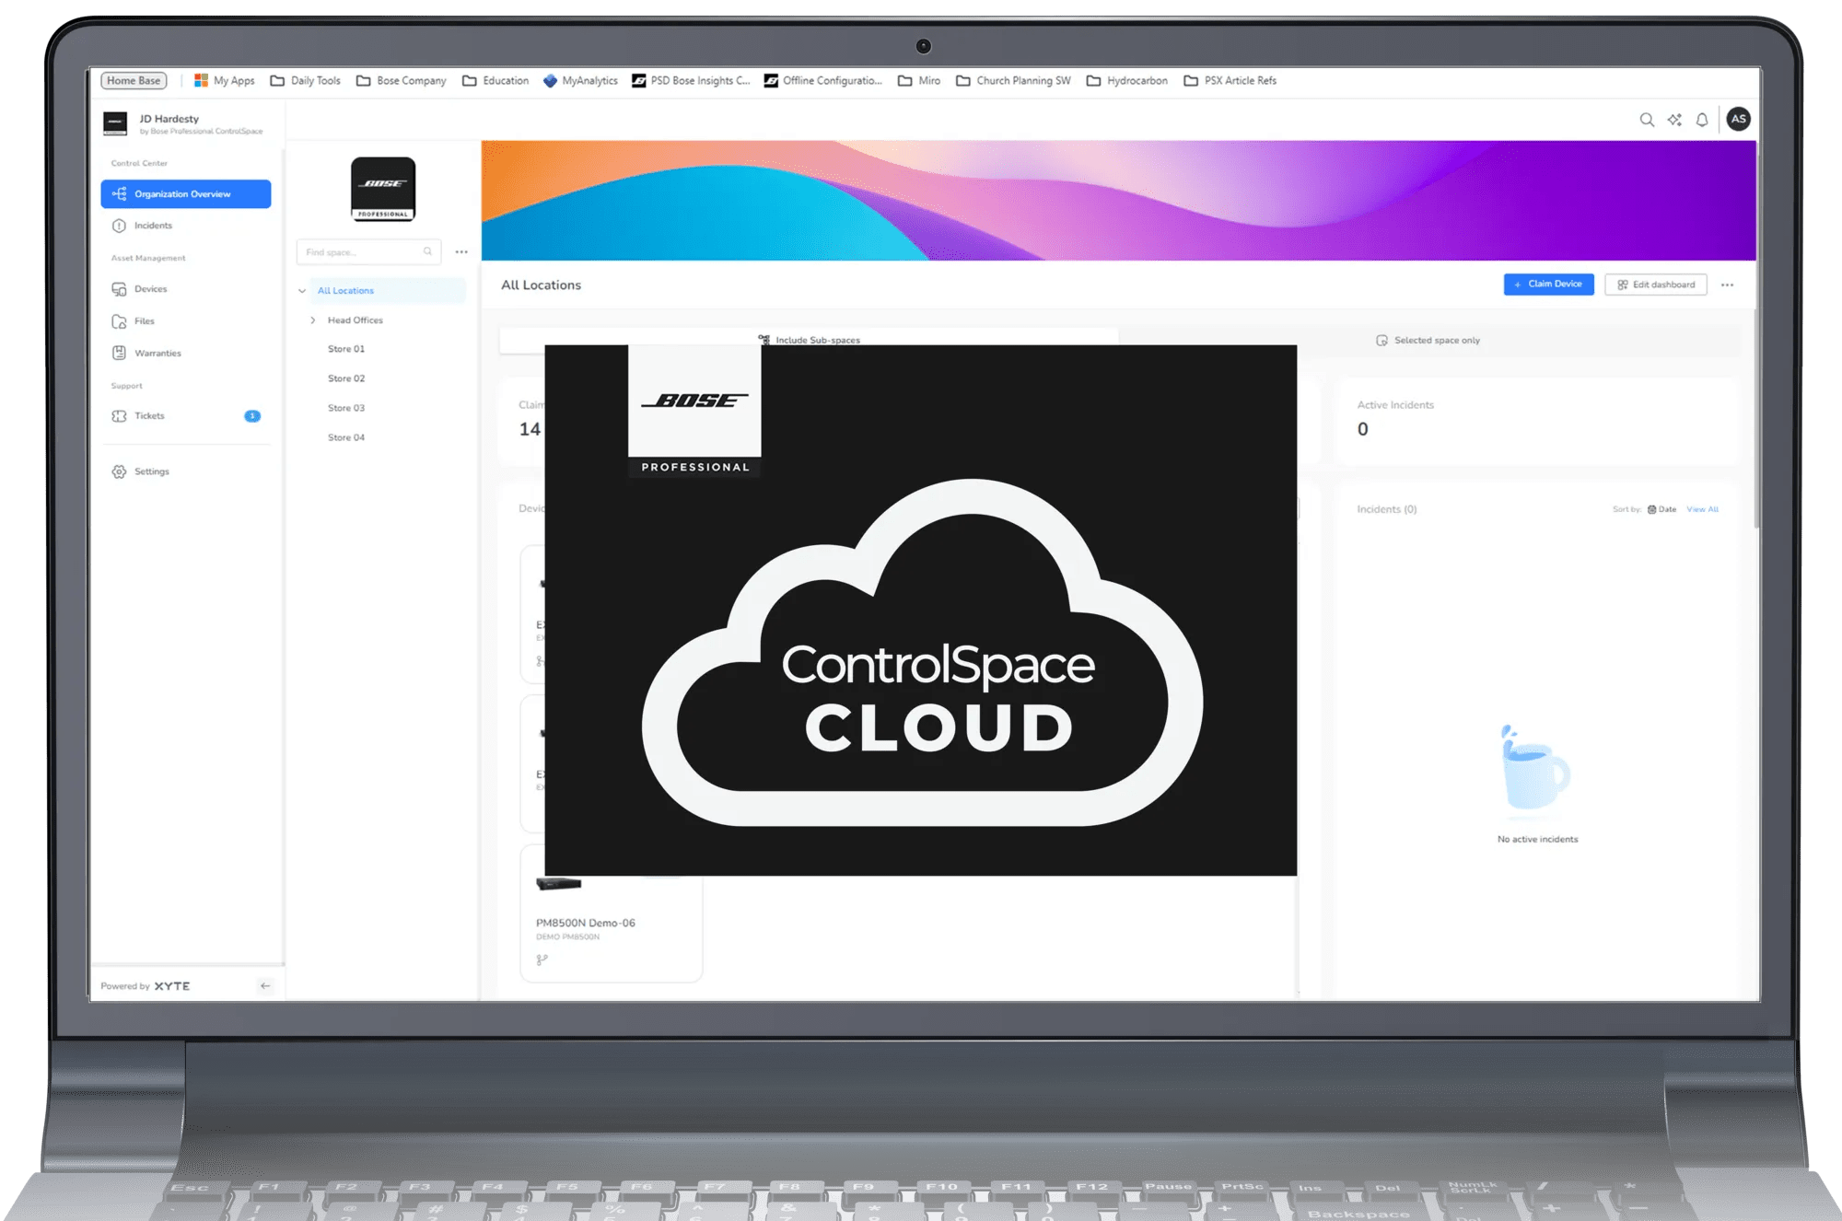Click the AS user avatar
Viewport: 1842px width, 1221px height.
click(x=1738, y=119)
